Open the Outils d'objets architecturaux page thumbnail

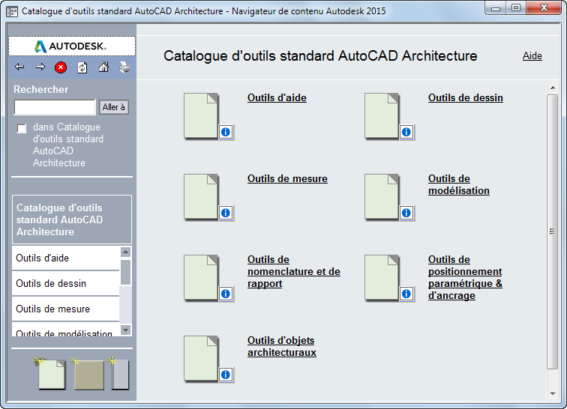pos(201,358)
